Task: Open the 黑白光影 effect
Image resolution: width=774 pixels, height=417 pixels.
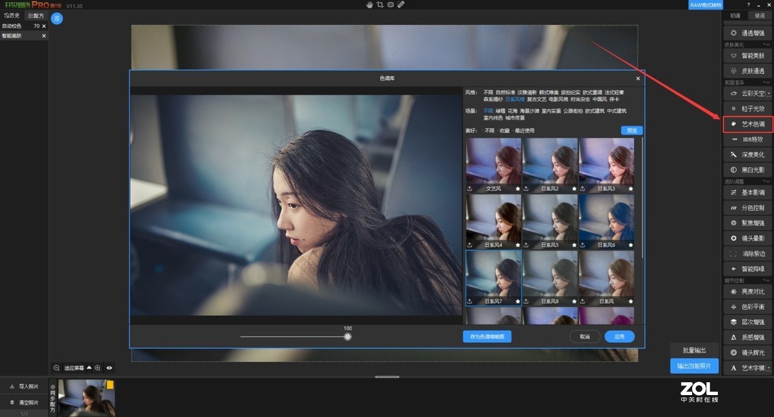Action: tap(748, 170)
